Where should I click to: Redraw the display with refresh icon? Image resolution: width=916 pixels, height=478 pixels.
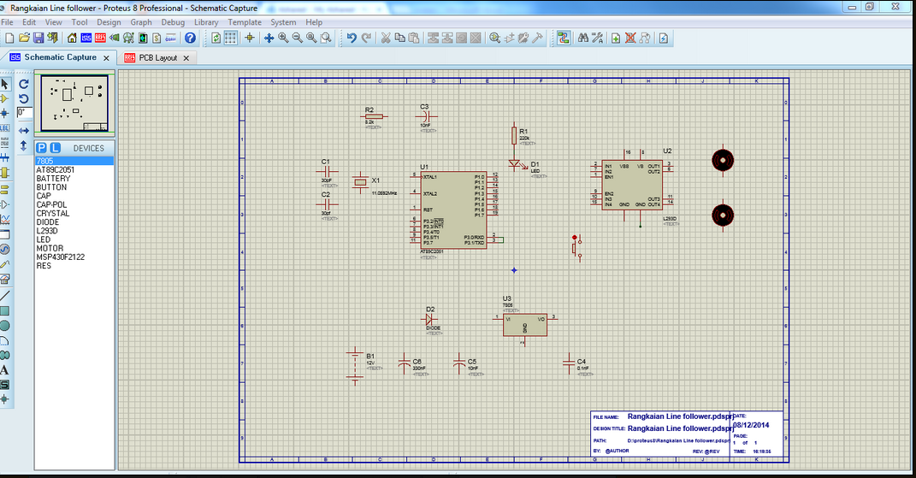tap(216, 38)
